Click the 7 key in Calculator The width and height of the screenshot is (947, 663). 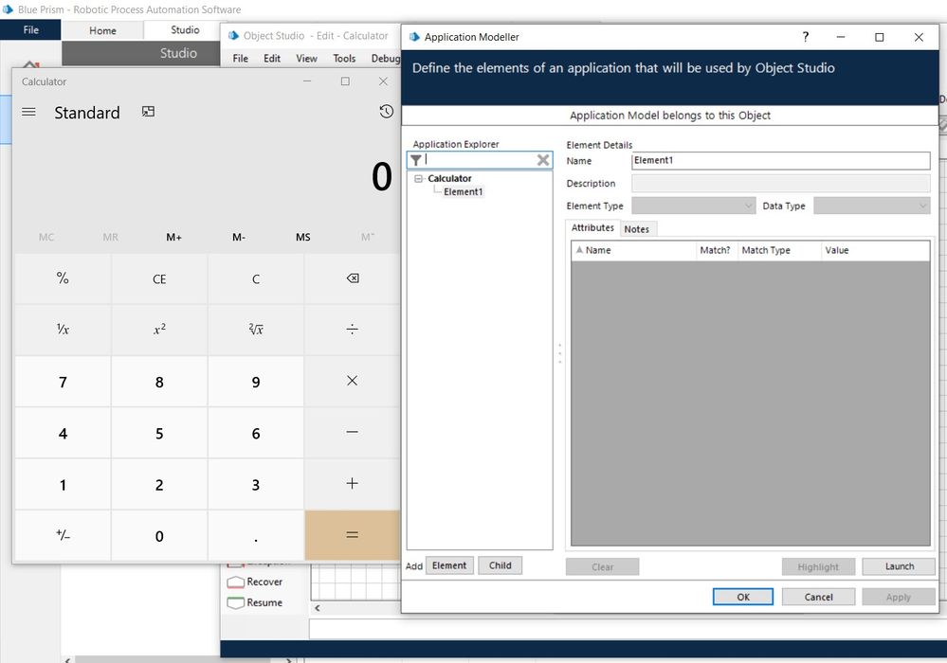tap(63, 382)
